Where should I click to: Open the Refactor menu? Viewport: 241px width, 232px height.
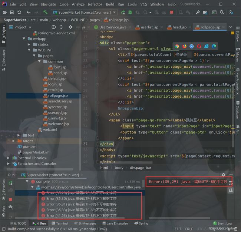click(95, 4)
